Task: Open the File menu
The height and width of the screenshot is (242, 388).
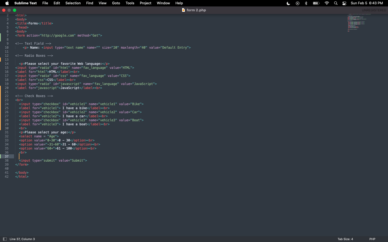Action: (45, 3)
